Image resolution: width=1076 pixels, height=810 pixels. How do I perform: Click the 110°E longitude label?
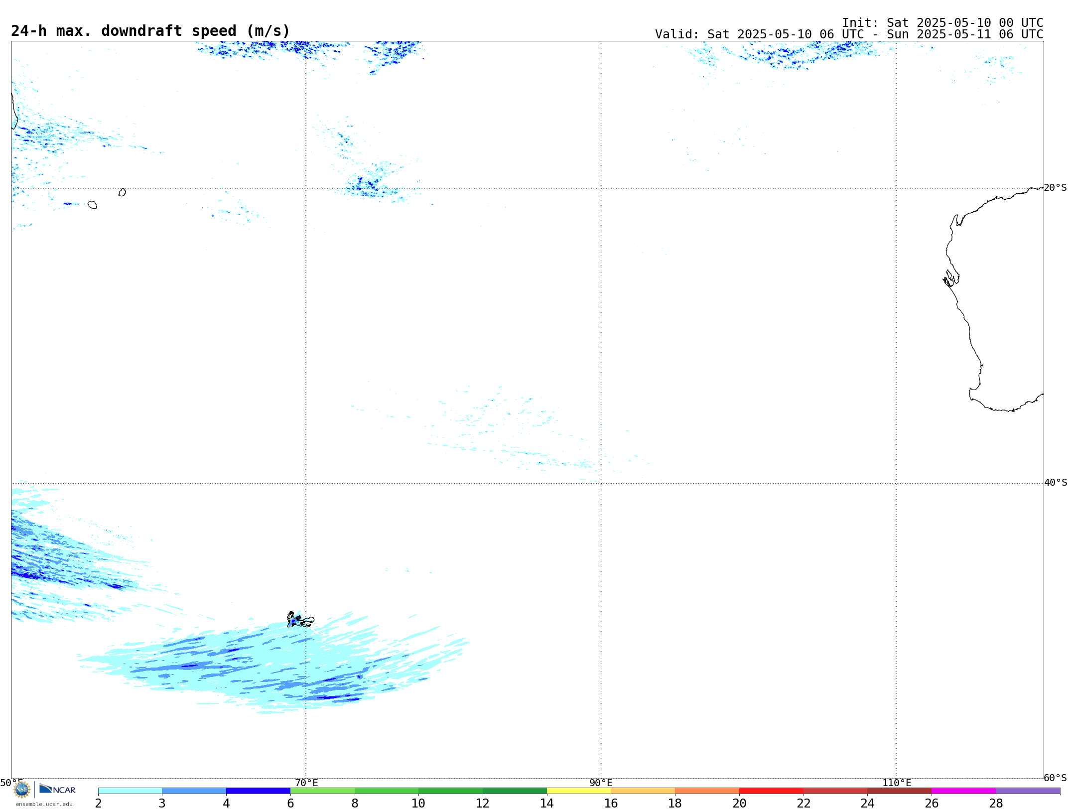897,783
